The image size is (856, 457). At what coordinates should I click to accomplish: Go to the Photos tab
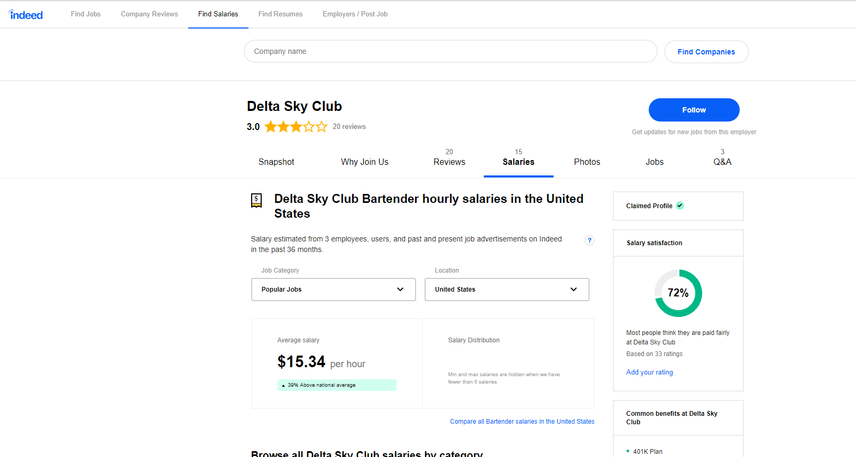(x=587, y=162)
